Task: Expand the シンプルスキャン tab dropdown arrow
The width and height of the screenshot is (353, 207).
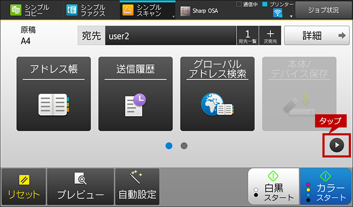Action: pyautogui.click(x=173, y=17)
